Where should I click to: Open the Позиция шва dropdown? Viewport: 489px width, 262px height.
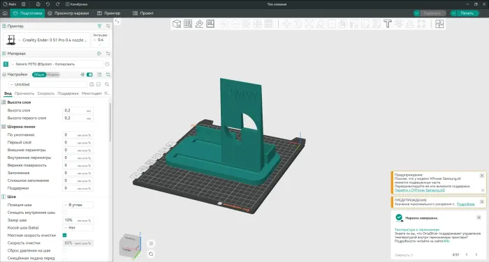[78, 205]
